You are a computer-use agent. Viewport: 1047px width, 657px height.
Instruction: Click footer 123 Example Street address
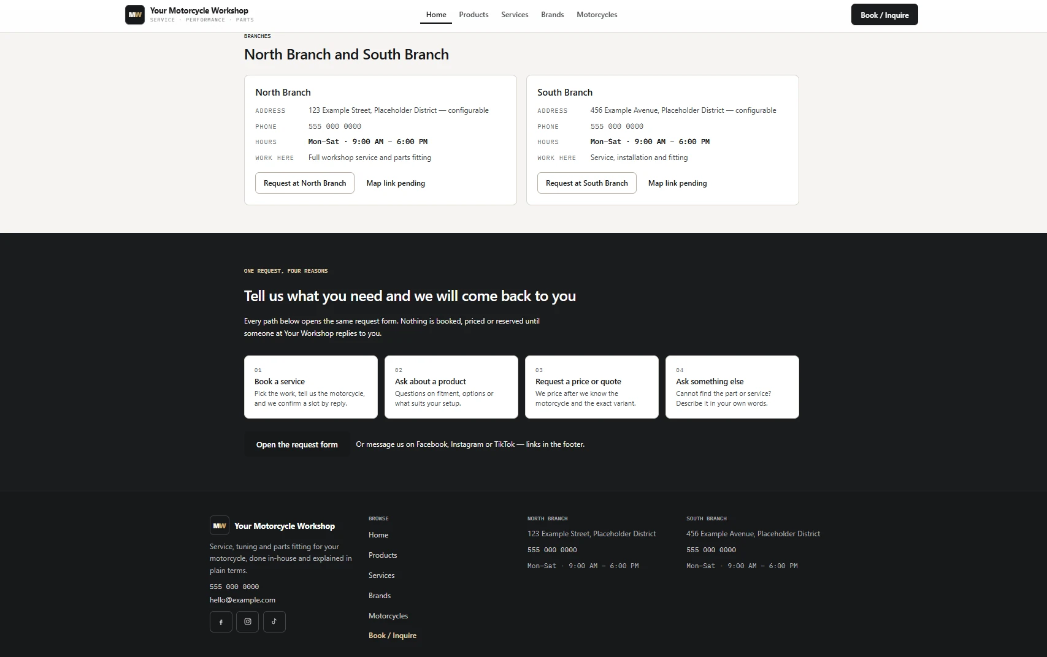(592, 534)
